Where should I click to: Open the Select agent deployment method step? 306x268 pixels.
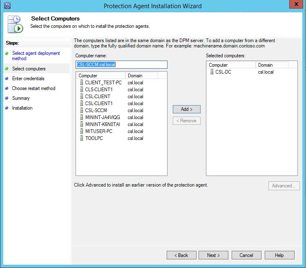coord(36,56)
